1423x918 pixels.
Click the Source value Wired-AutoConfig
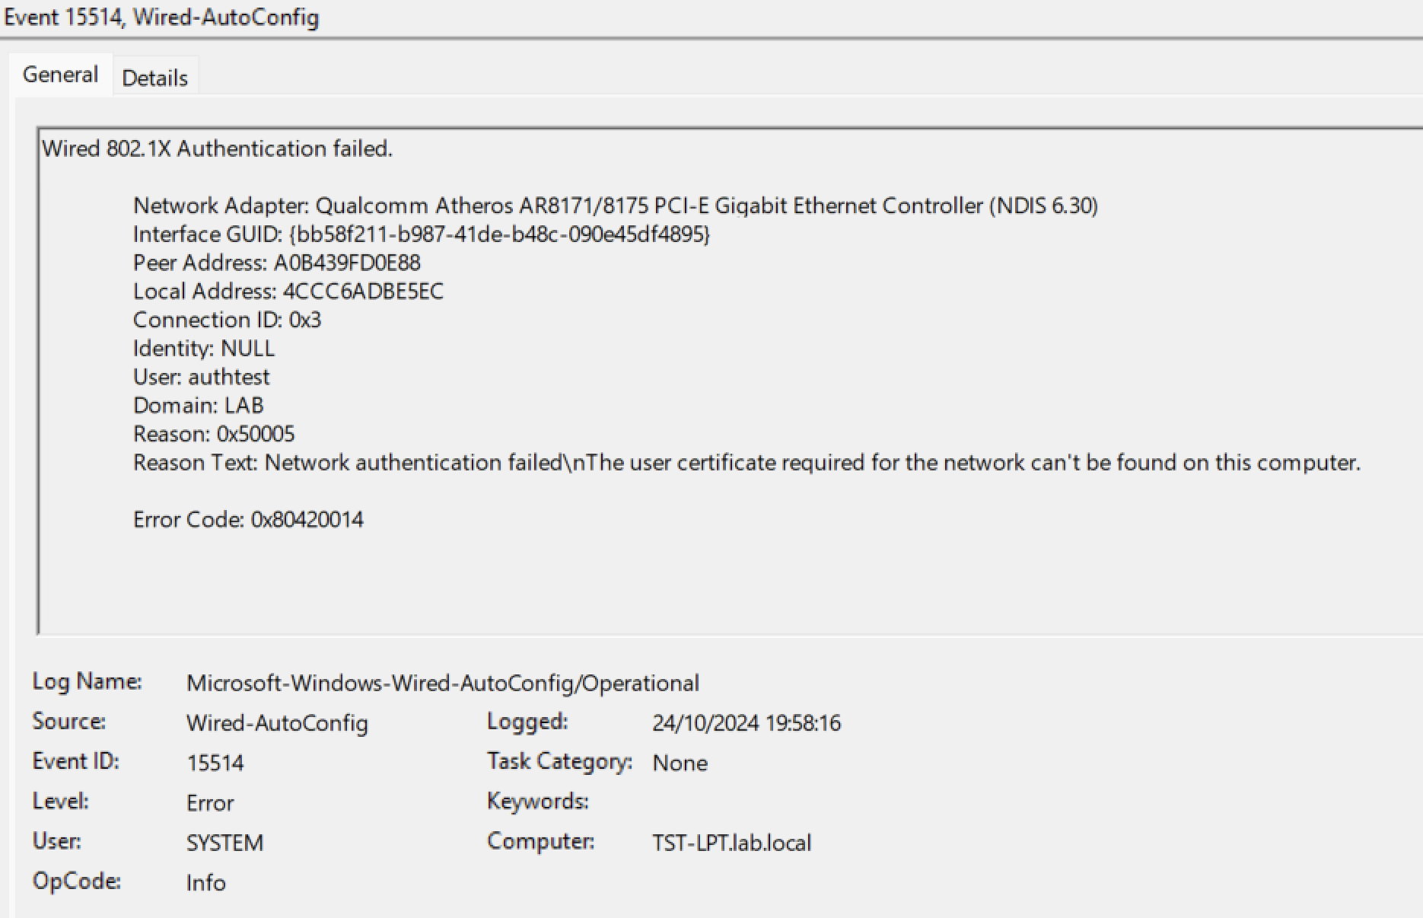click(277, 722)
